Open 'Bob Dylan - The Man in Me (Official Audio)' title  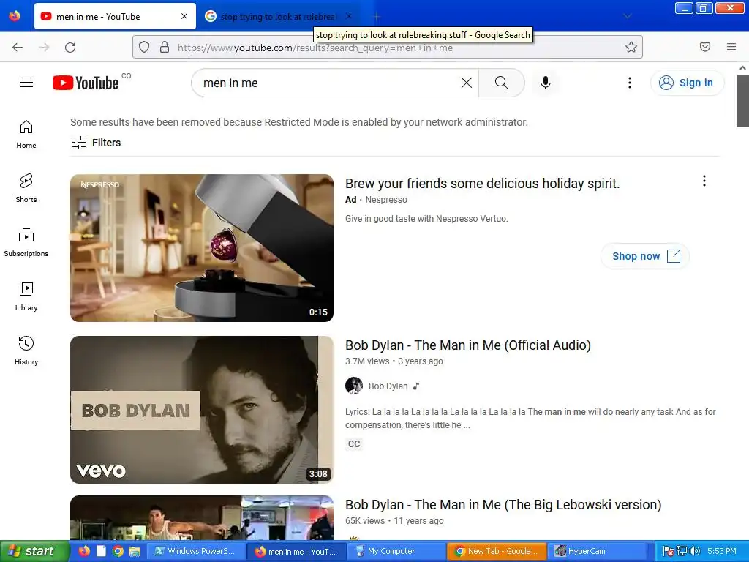coord(467,345)
